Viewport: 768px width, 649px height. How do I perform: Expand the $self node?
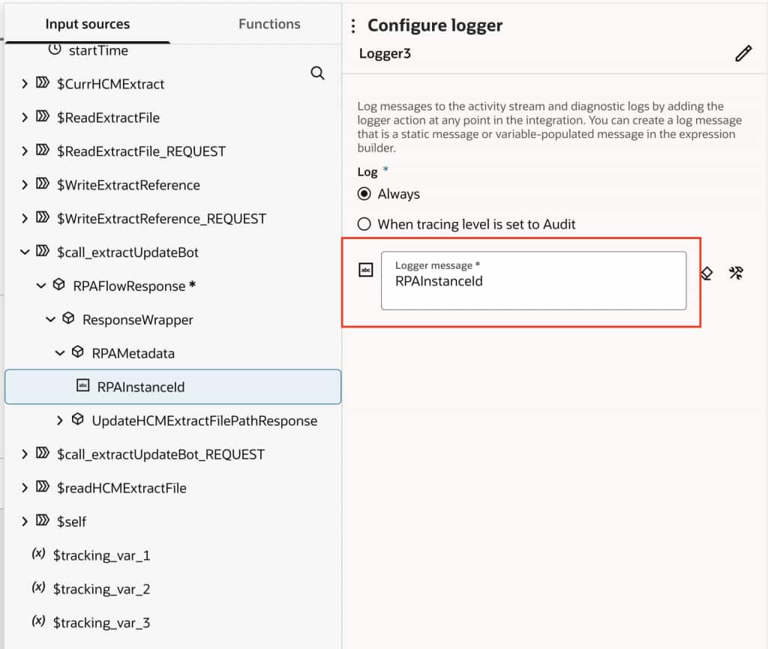click(25, 522)
